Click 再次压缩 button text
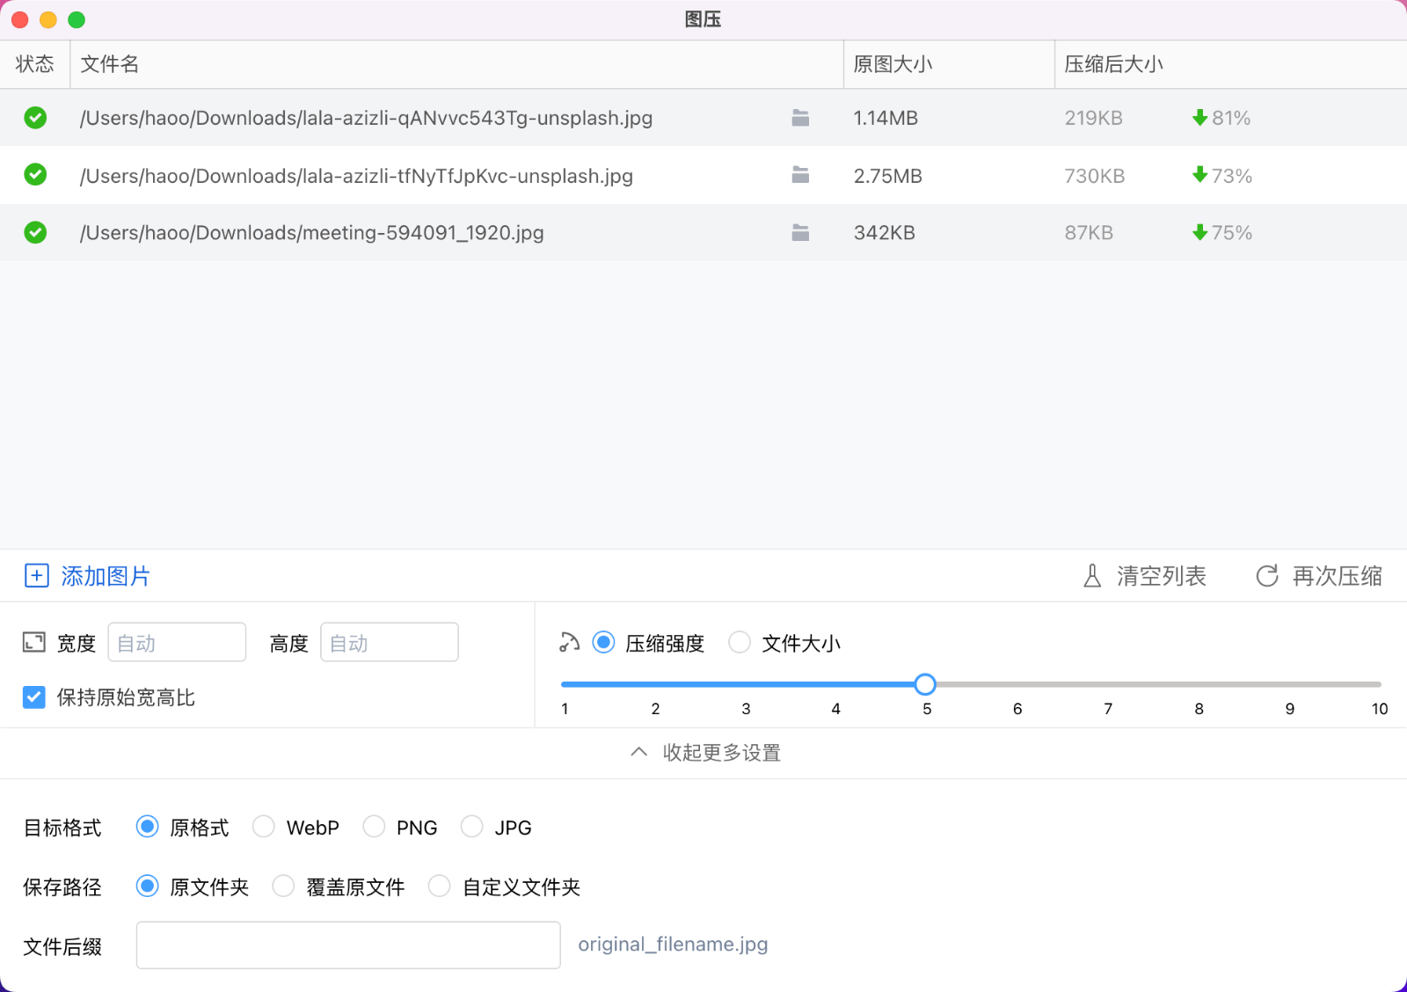The image size is (1407, 992). point(1337,576)
